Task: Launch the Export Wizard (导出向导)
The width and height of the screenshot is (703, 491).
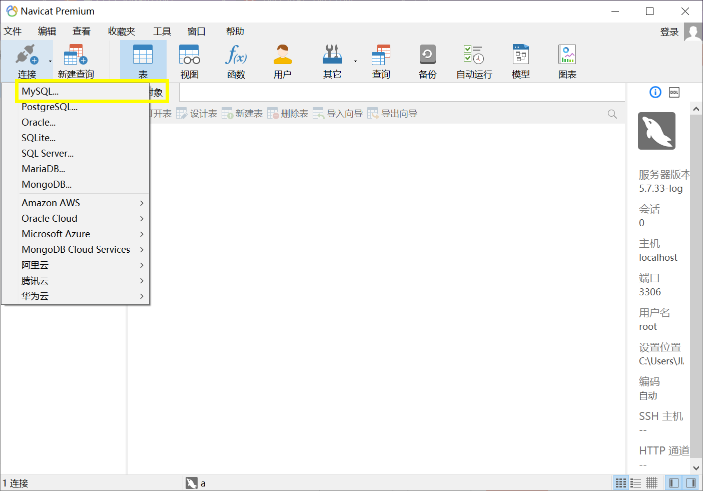Action: 392,114
